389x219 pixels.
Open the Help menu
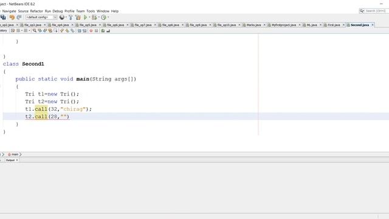click(x=115, y=11)
